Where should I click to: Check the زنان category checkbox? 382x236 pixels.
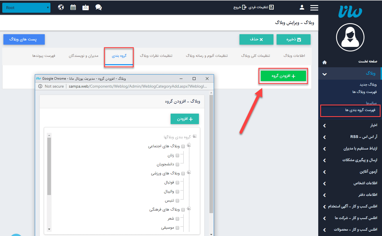click(177, 155)
